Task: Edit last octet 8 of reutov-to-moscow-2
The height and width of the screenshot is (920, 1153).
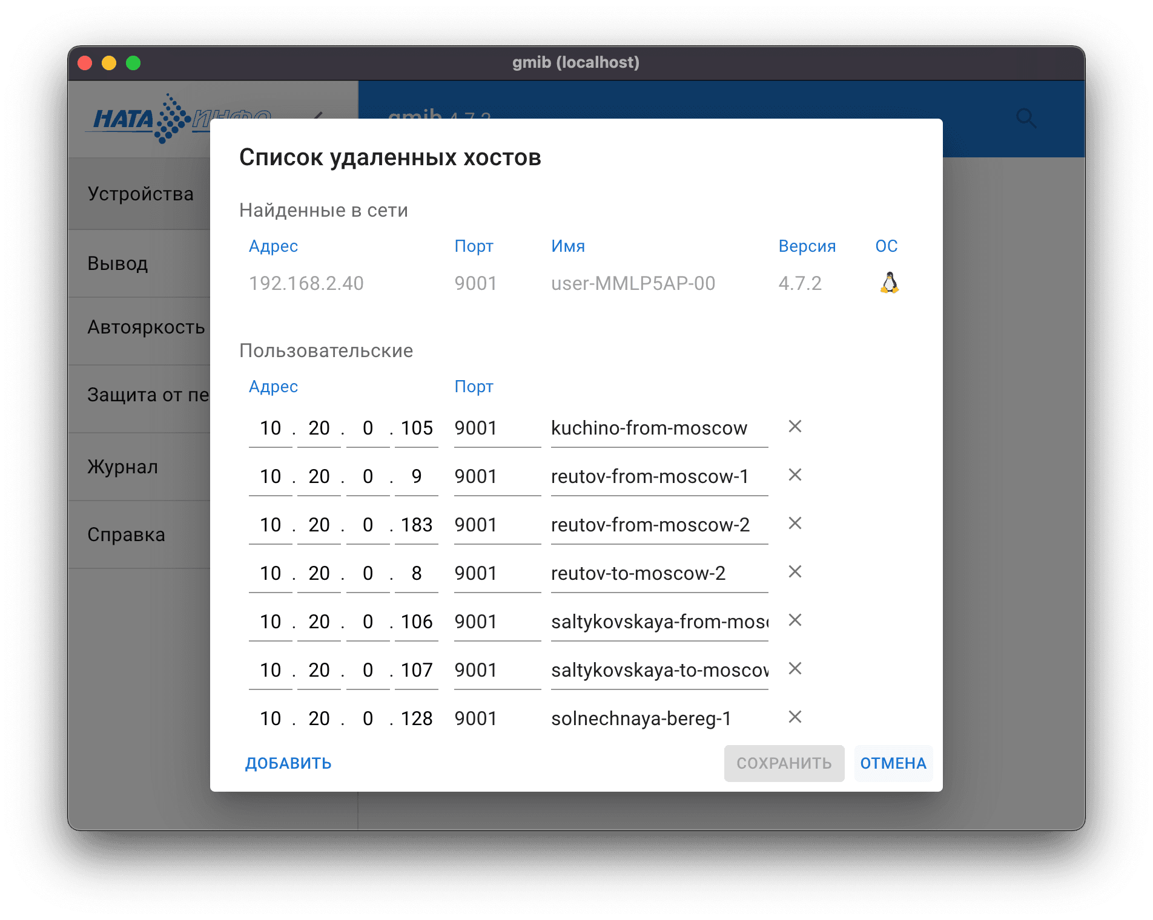Action: (417, 574)
